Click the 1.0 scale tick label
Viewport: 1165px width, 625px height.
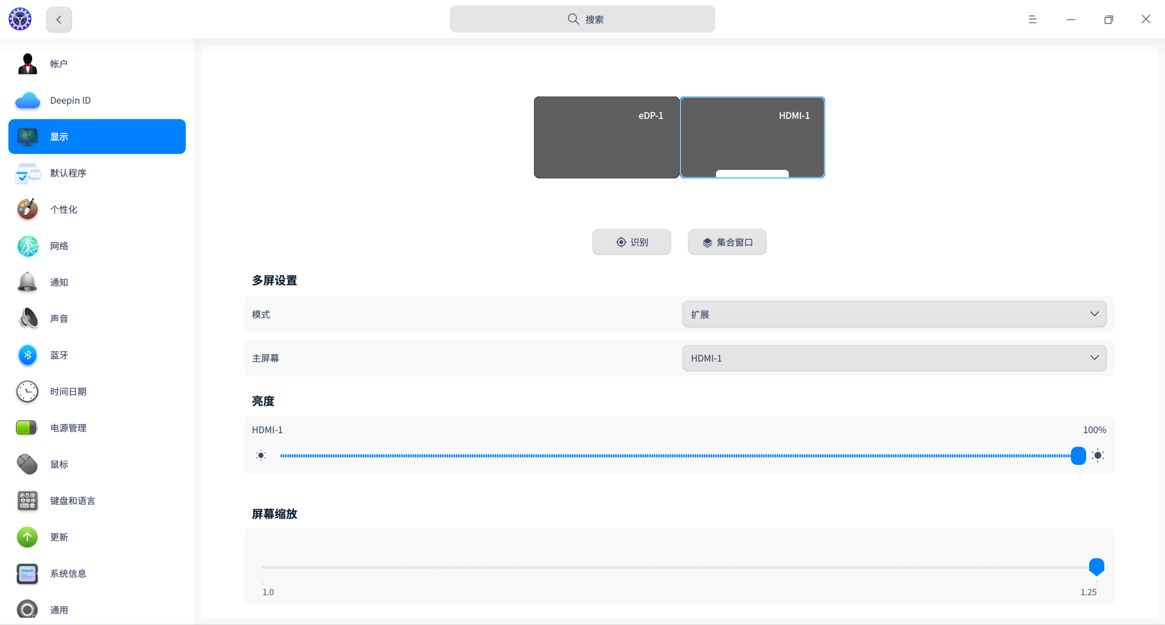[268, 592]
